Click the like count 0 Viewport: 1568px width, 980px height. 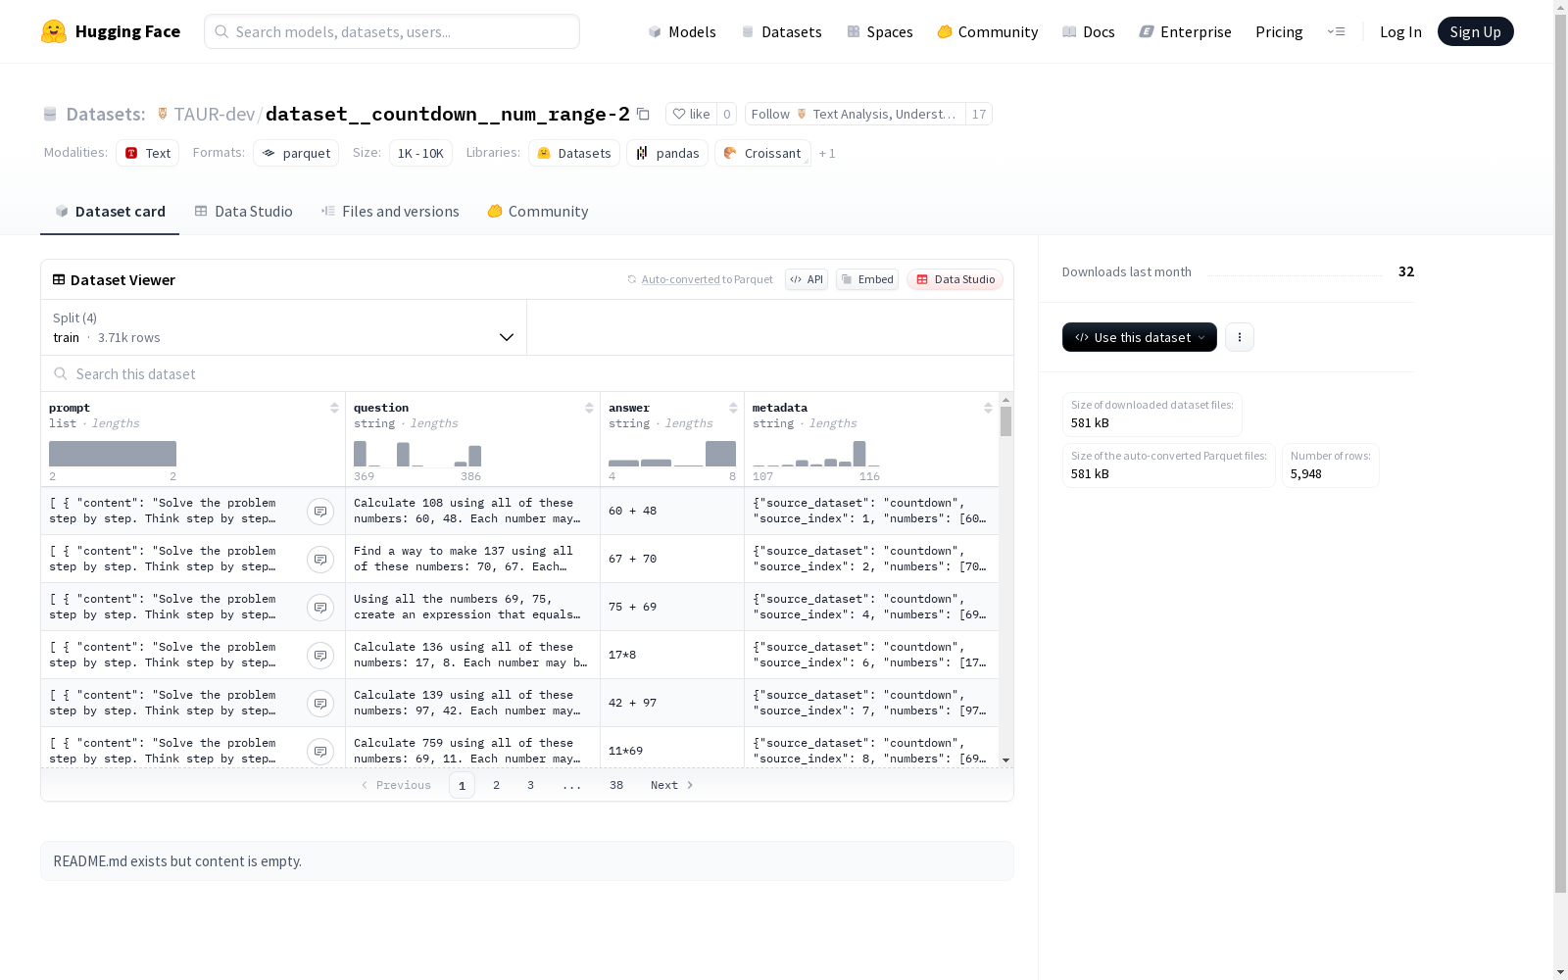(726, 114)
